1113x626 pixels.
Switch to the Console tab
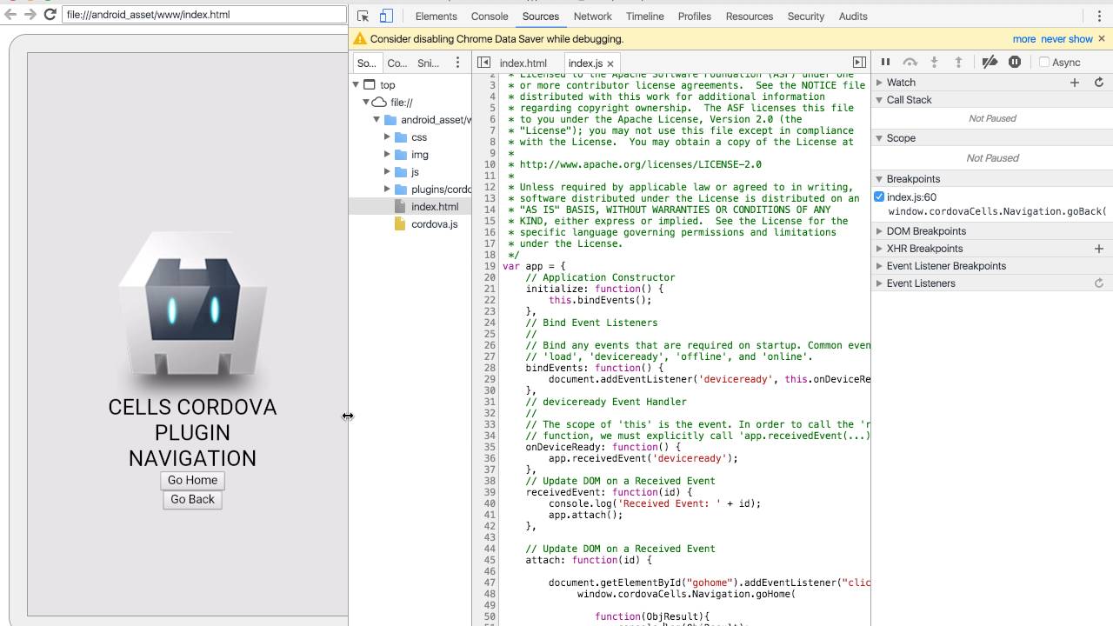(x=490, y=16)
